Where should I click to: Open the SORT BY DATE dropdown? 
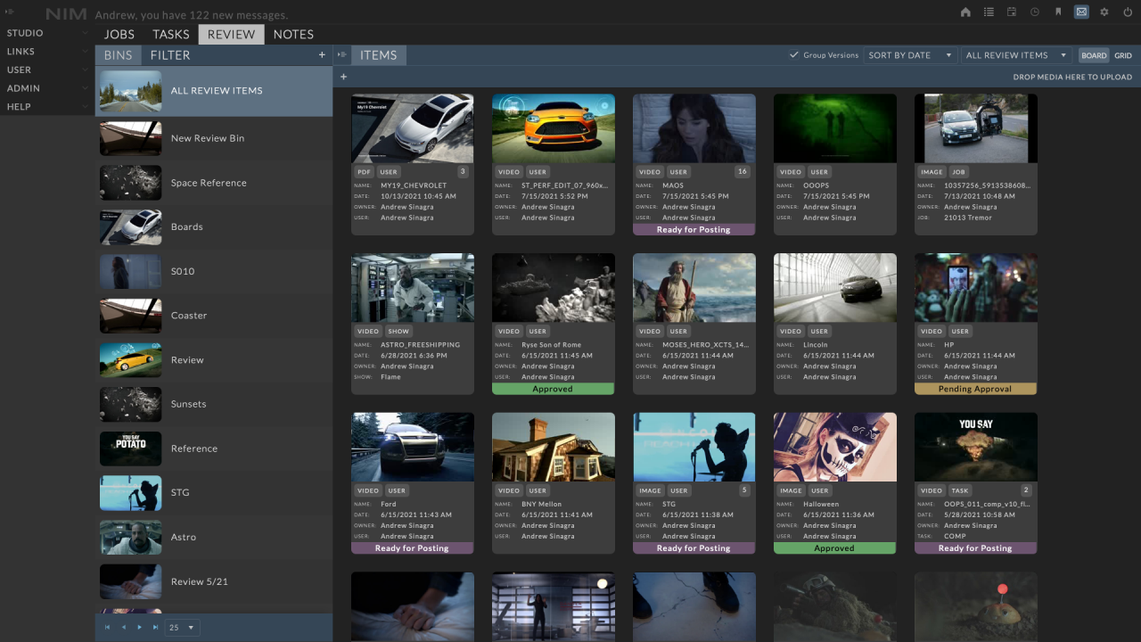tap(909, 54)
